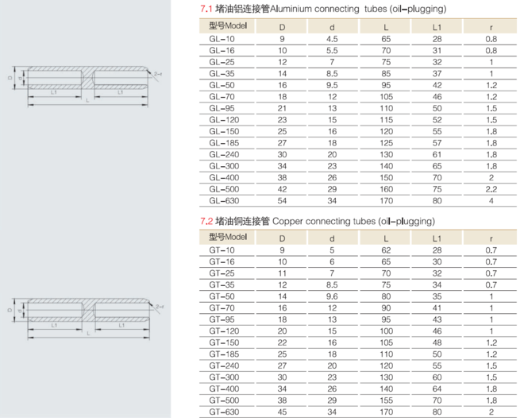Screen dimensions: 524x418
Task: Click the GL-10 model cell
Action: (x=222, y=38)
